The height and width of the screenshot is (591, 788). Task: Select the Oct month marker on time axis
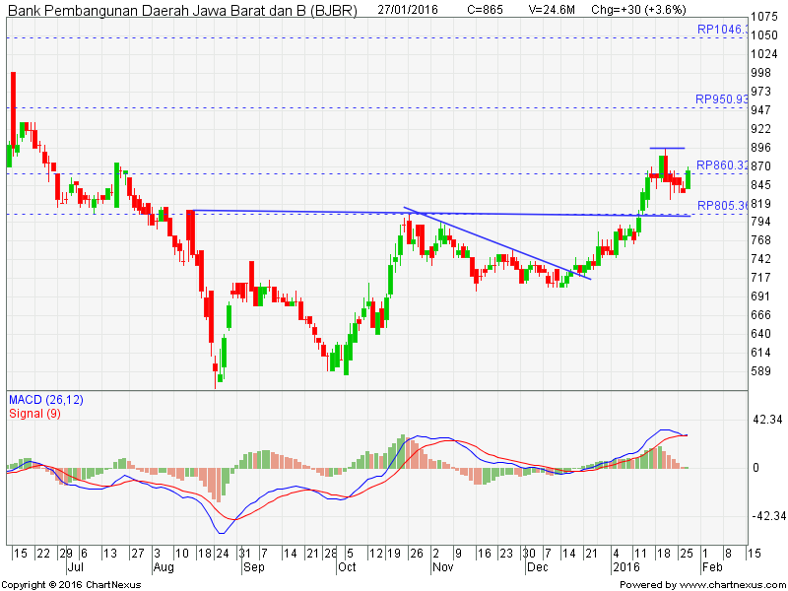347,568
